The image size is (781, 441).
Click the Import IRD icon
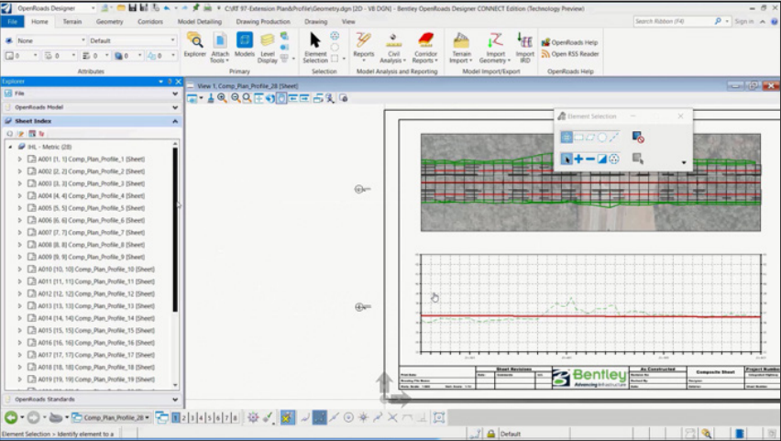pyautogui.click(x=524, y=48)
